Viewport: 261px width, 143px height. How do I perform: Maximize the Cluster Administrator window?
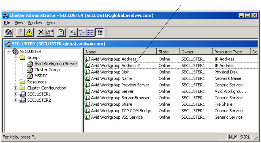pyautogui.click(x=247, y=15)
